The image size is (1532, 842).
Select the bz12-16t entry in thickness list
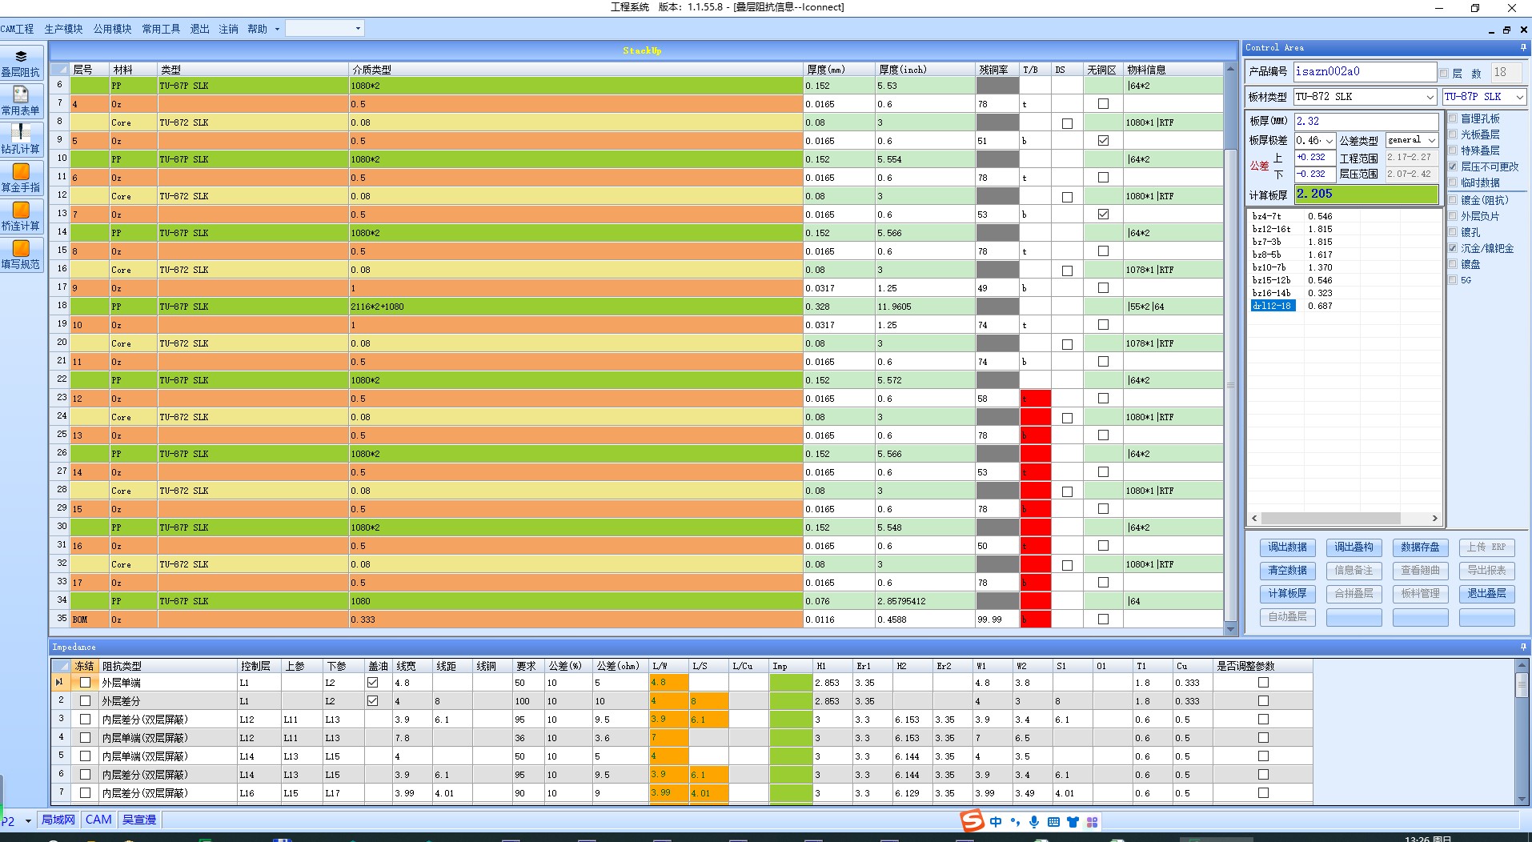[x=1271, y=229]
